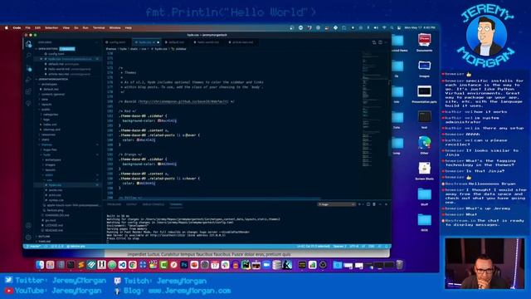Expand the resources folder in the explorer
This screenshot has height=299, width=531.
coord(48,135)
